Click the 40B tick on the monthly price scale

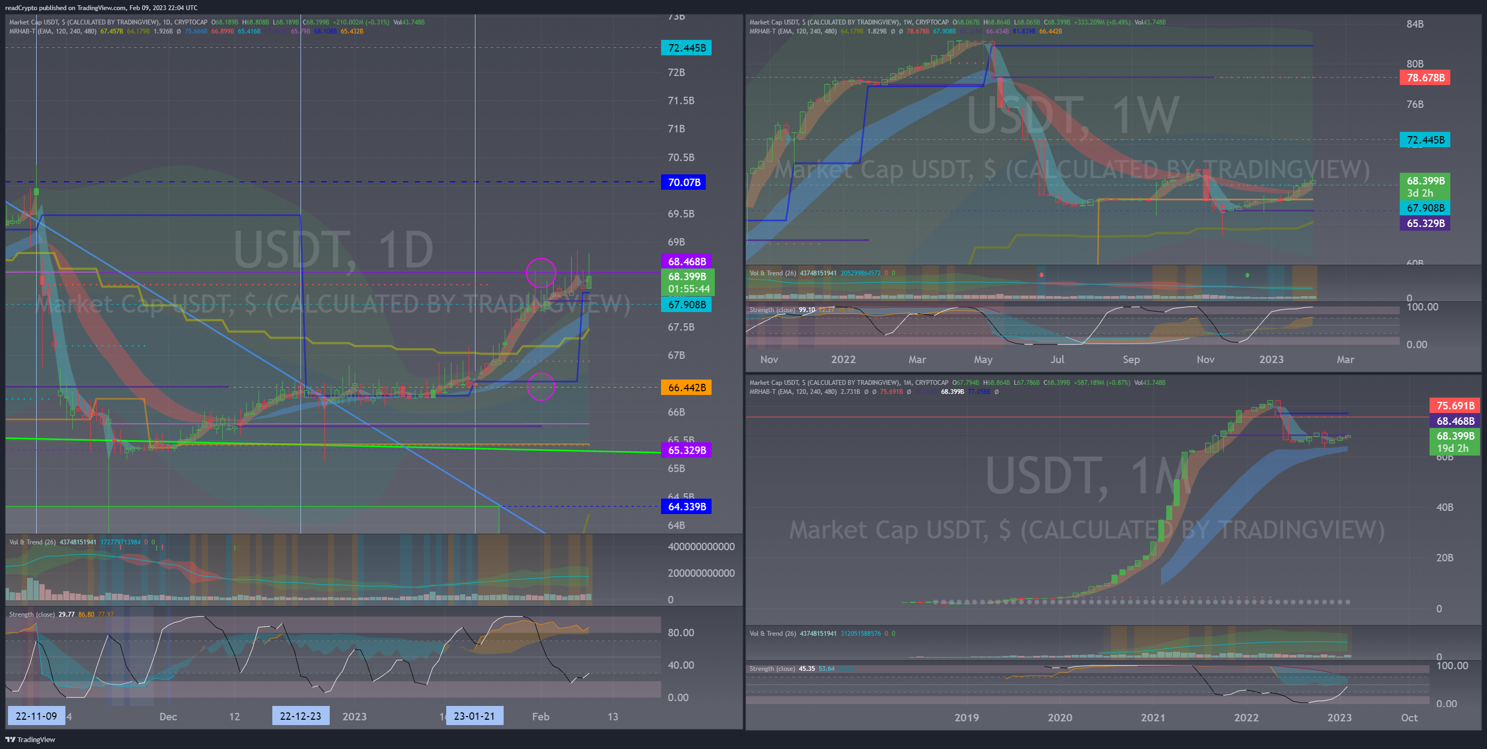(x=1444, y=507)
